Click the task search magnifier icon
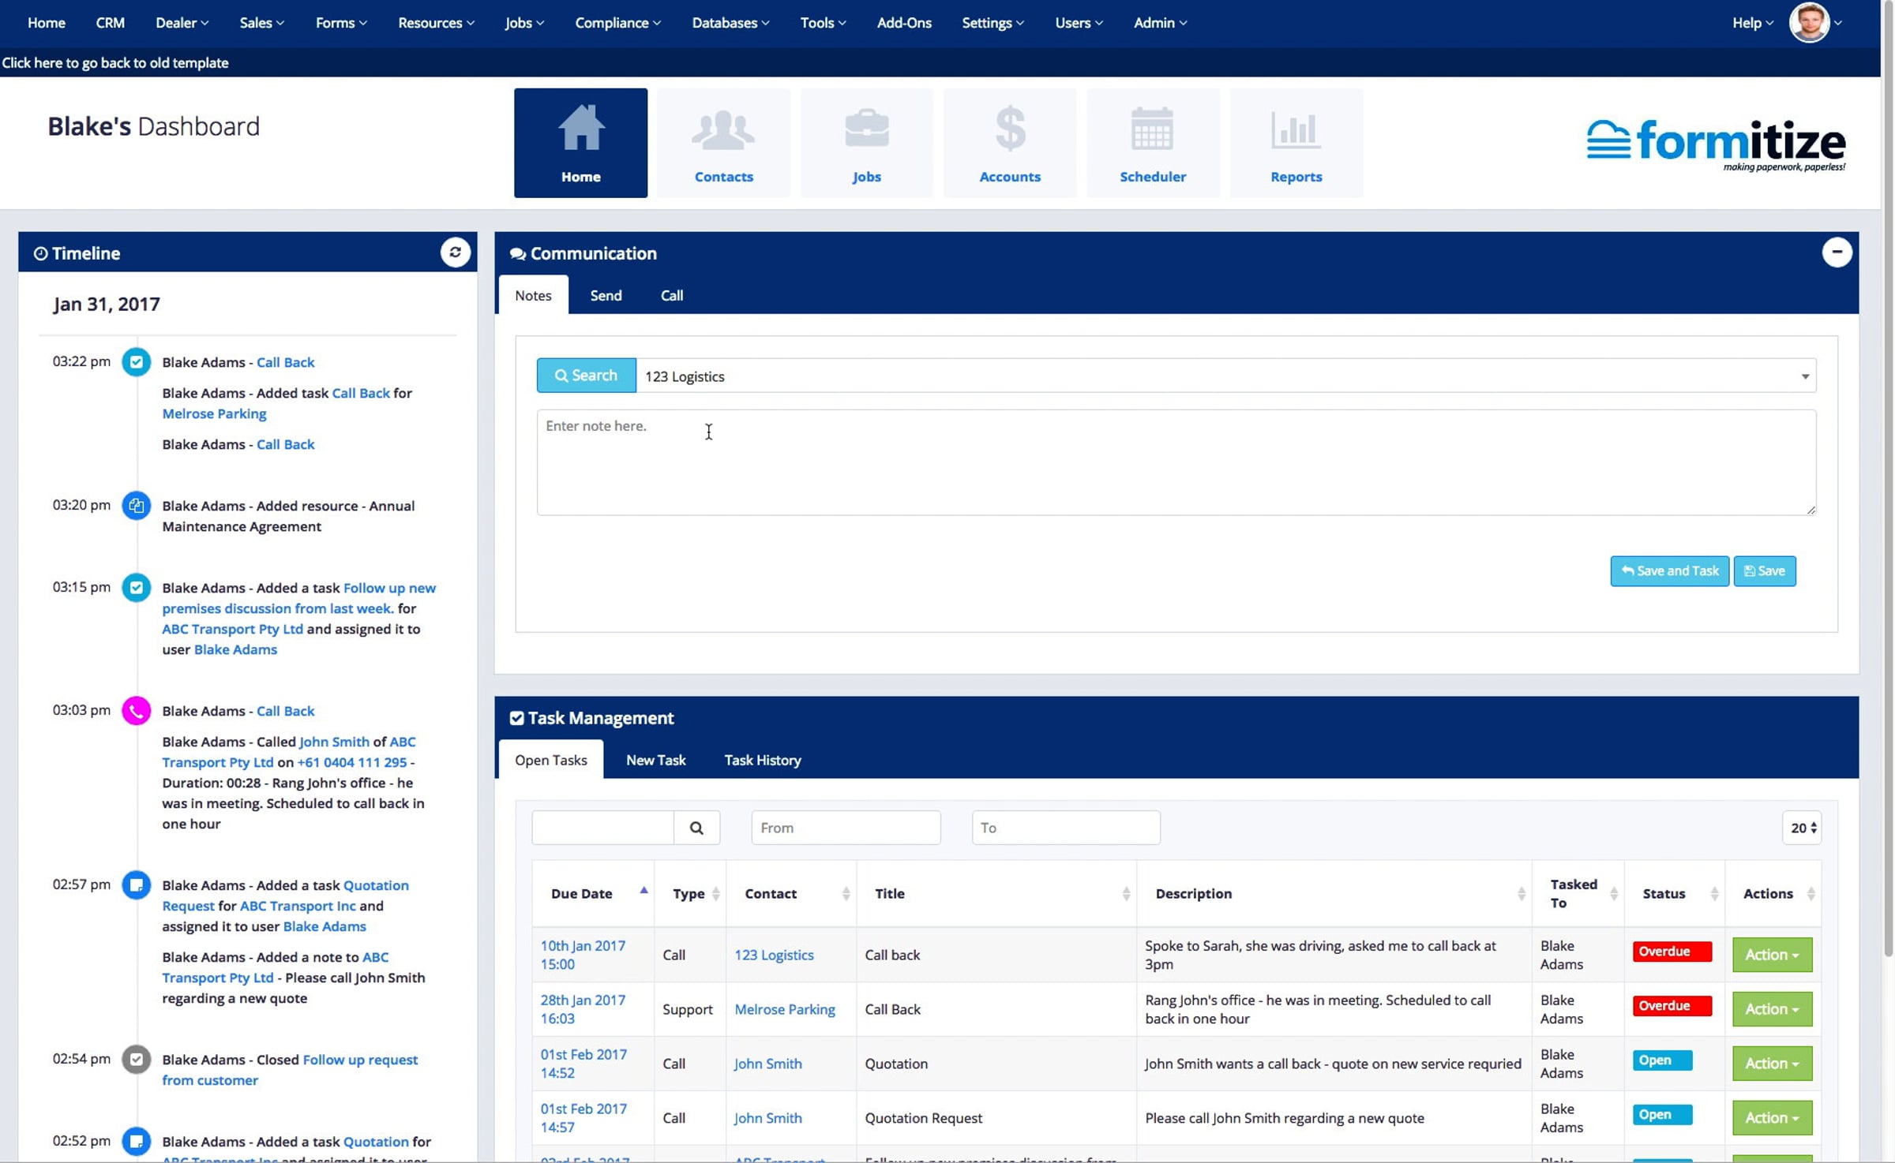This screenshot has height=1163, width=1895. [x=696, y=828]
